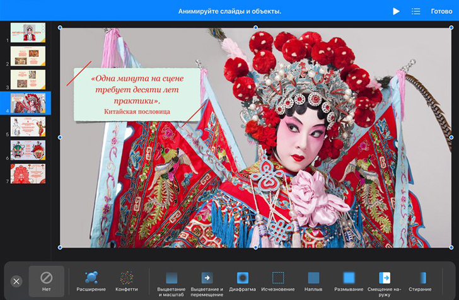459x300 pixels.
Task: Select the Стирание effect
Action: 420,282
